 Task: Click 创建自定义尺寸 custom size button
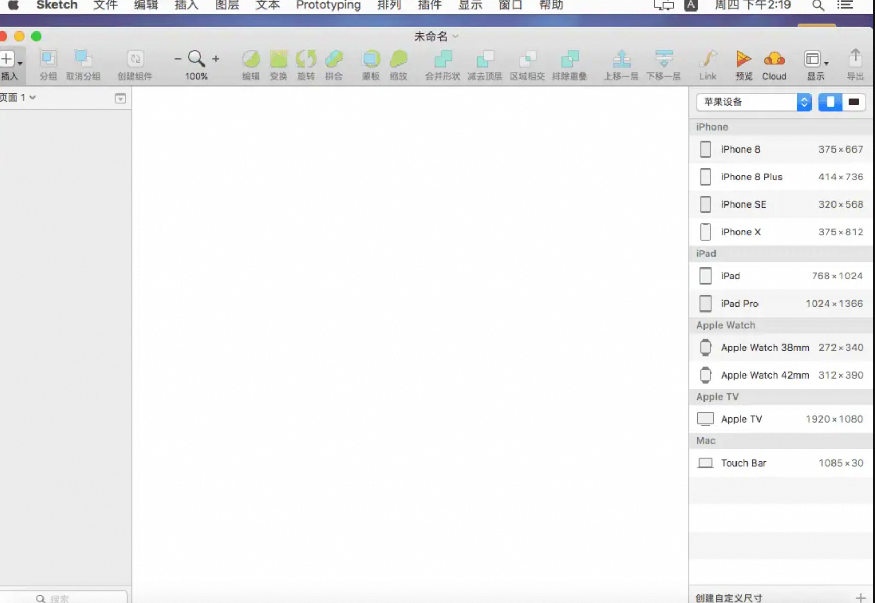729,598
